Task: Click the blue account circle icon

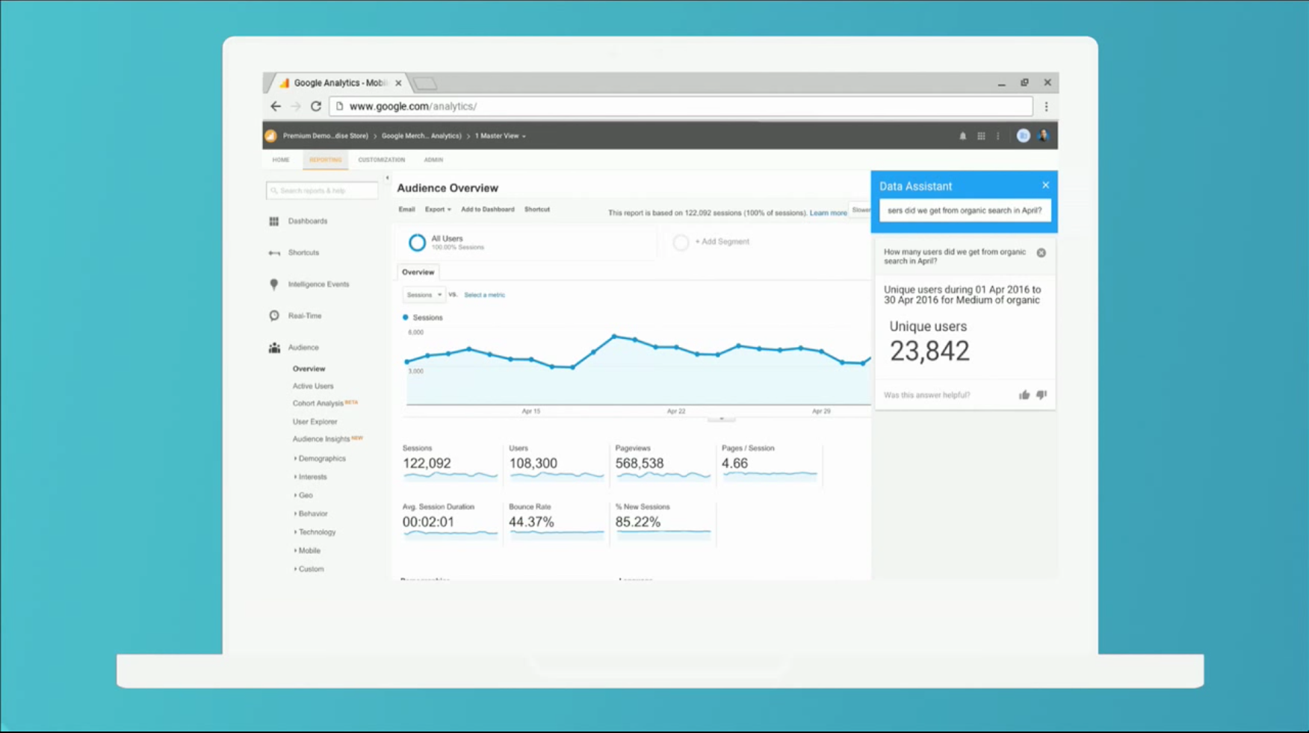Action: tap(1023, 136)
